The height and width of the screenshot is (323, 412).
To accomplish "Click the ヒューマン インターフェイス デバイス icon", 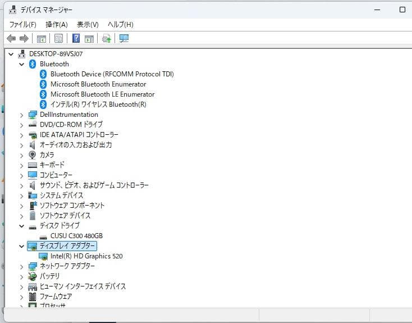I will click(33, 286).
